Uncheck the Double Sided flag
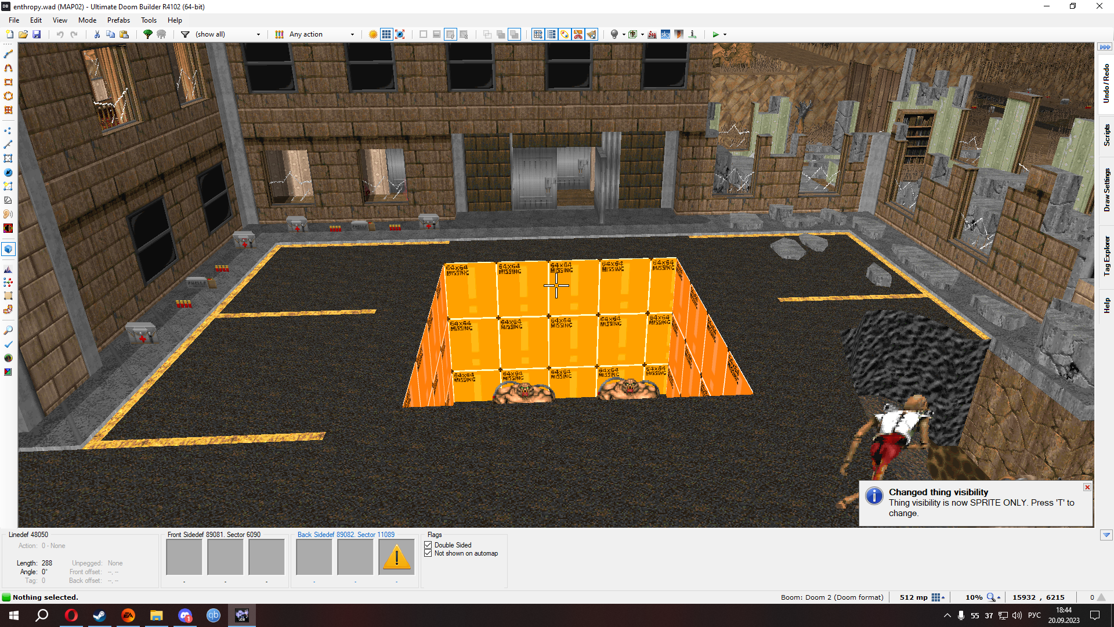 click(x=428, y=545)
